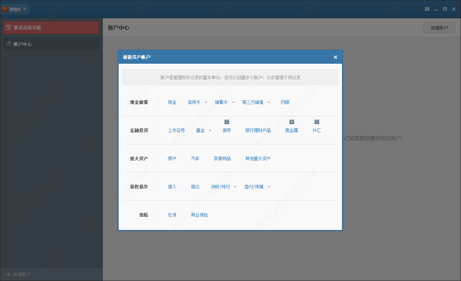The image size is (461, 281).
Task: Click the premium badge icon above 贵金属
Action: [x=292, y=122]
